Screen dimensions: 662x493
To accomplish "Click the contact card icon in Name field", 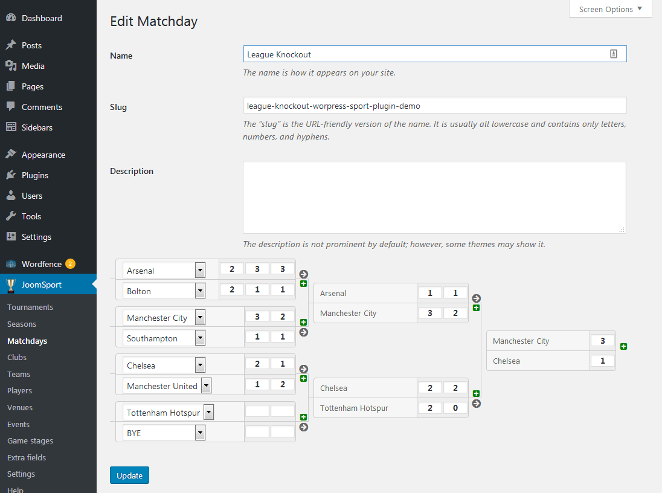I will (x=614, y=54).
